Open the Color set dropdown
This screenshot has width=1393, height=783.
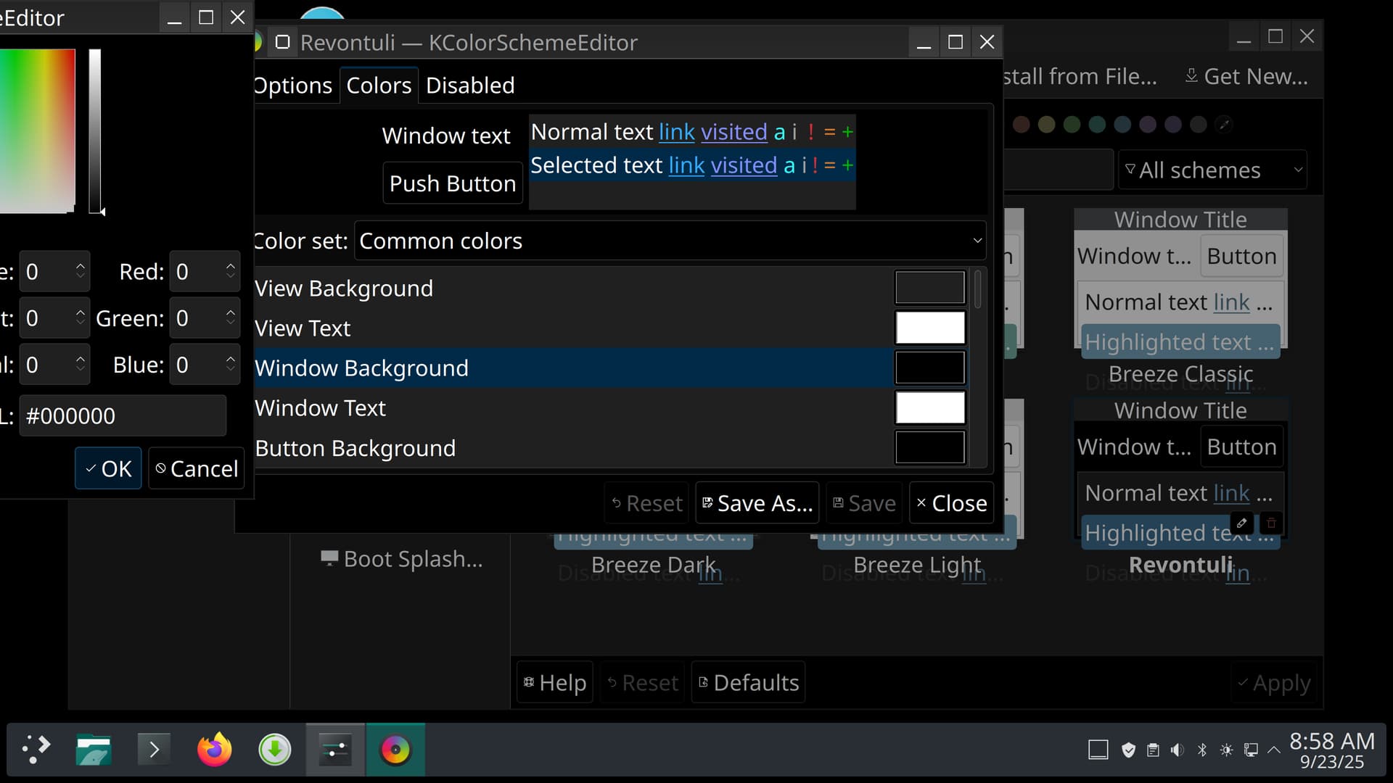(x=670, y=241)
